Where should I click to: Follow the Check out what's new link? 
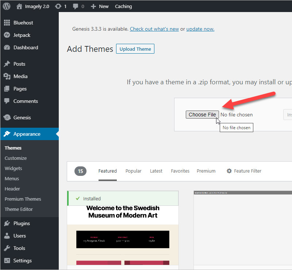(154, 29)
